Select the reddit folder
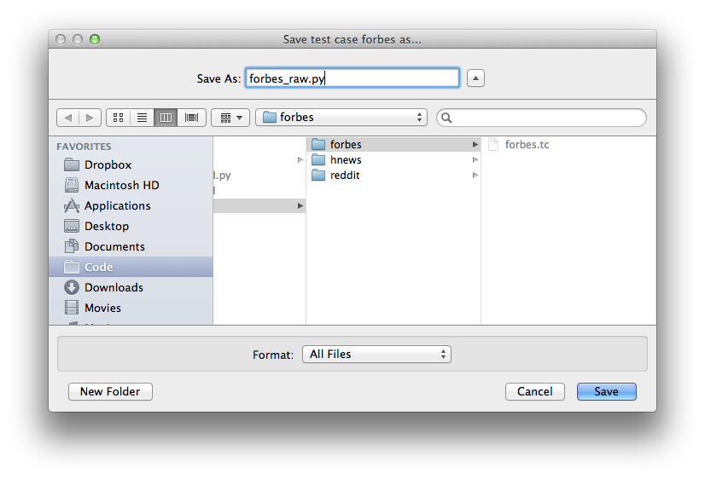This screenshot has height=479, width=705. point(393,175)
